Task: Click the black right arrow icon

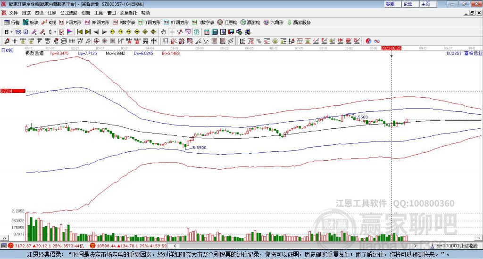Action: pos(104,32)
